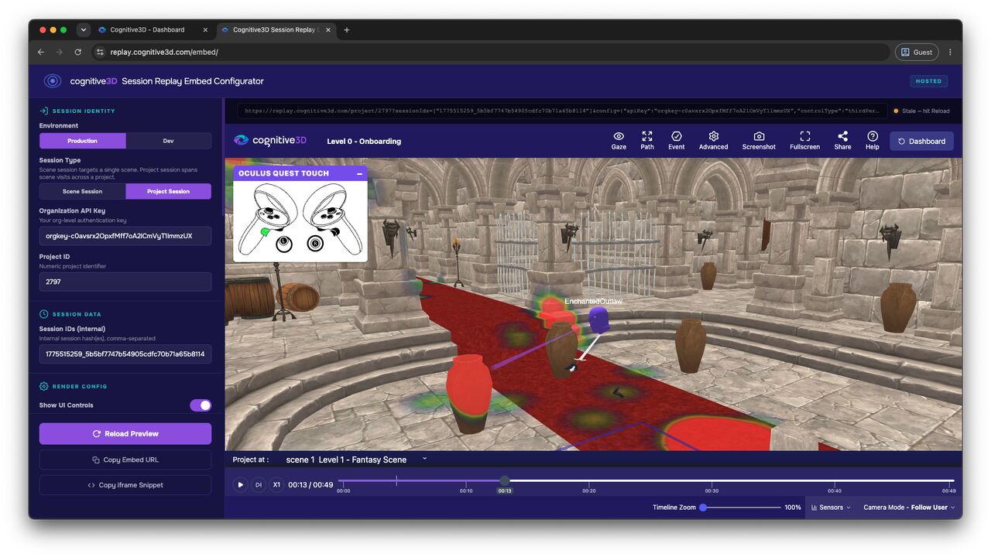Minimize the Oculus Quest Touch panel

[x=360, y=174]
